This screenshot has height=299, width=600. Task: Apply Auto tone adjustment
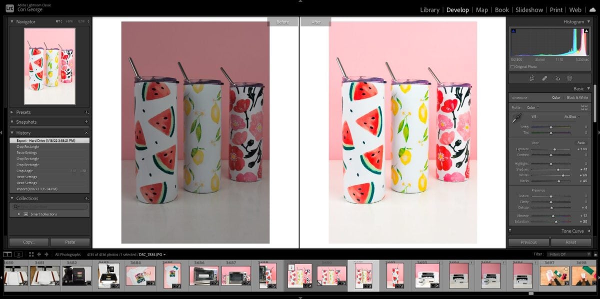580,143
